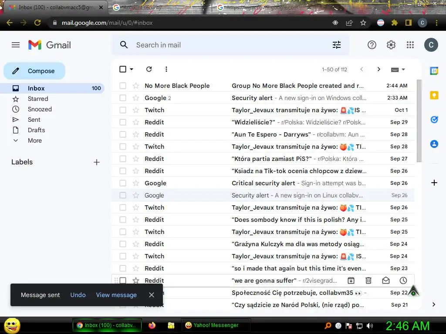This screenshot has height=334, width=446.
Task: Click the mail list vertical scrollbar
Action: tap(419, 121)
